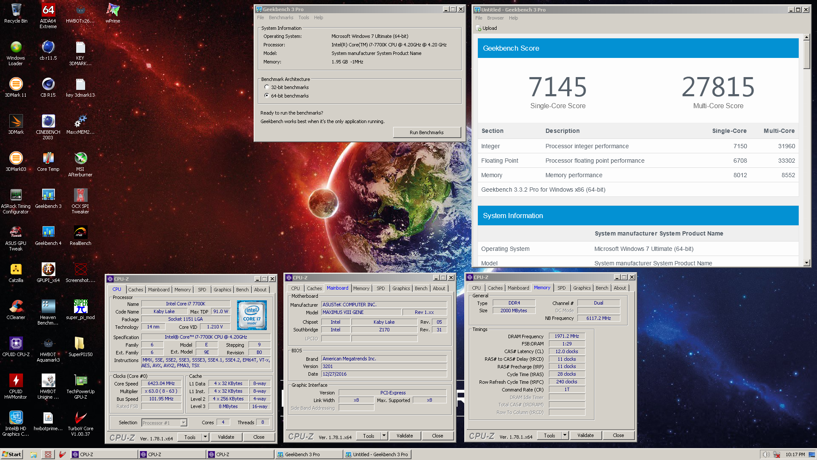Select the Catzilla desktop icon
This screenshot has width=817, height=460.
16,273
